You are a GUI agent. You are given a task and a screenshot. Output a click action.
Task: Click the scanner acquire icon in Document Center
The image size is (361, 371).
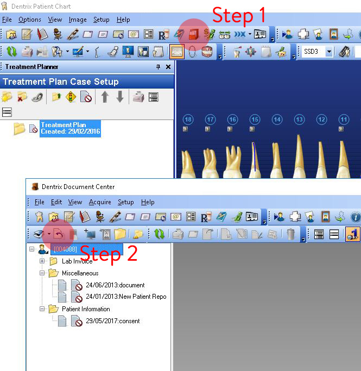[37, 234]
